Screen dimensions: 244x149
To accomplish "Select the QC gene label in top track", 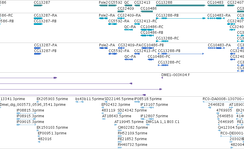I will 126,3.
